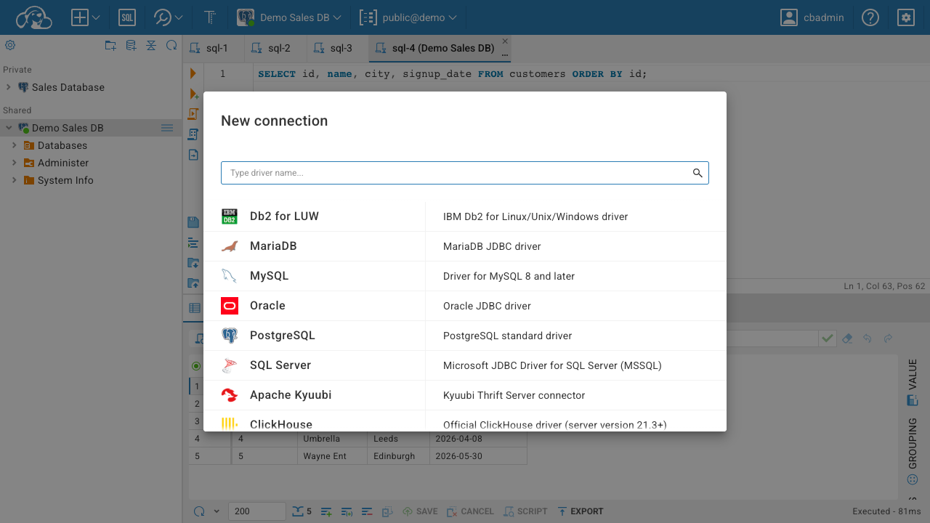
Task: Click the add database connection icon in the navigator
Action: point(131,45)
